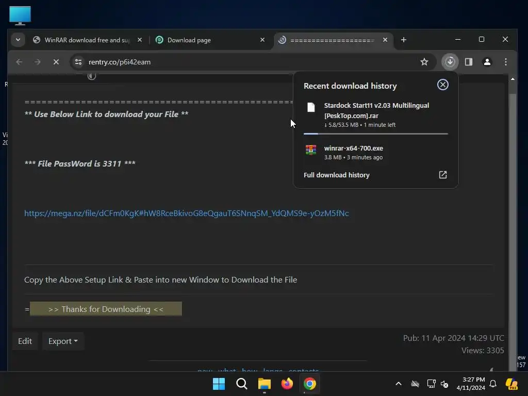528x396 pixels.
Task: Open the notification bell
Action: click(x=492, y=384)
